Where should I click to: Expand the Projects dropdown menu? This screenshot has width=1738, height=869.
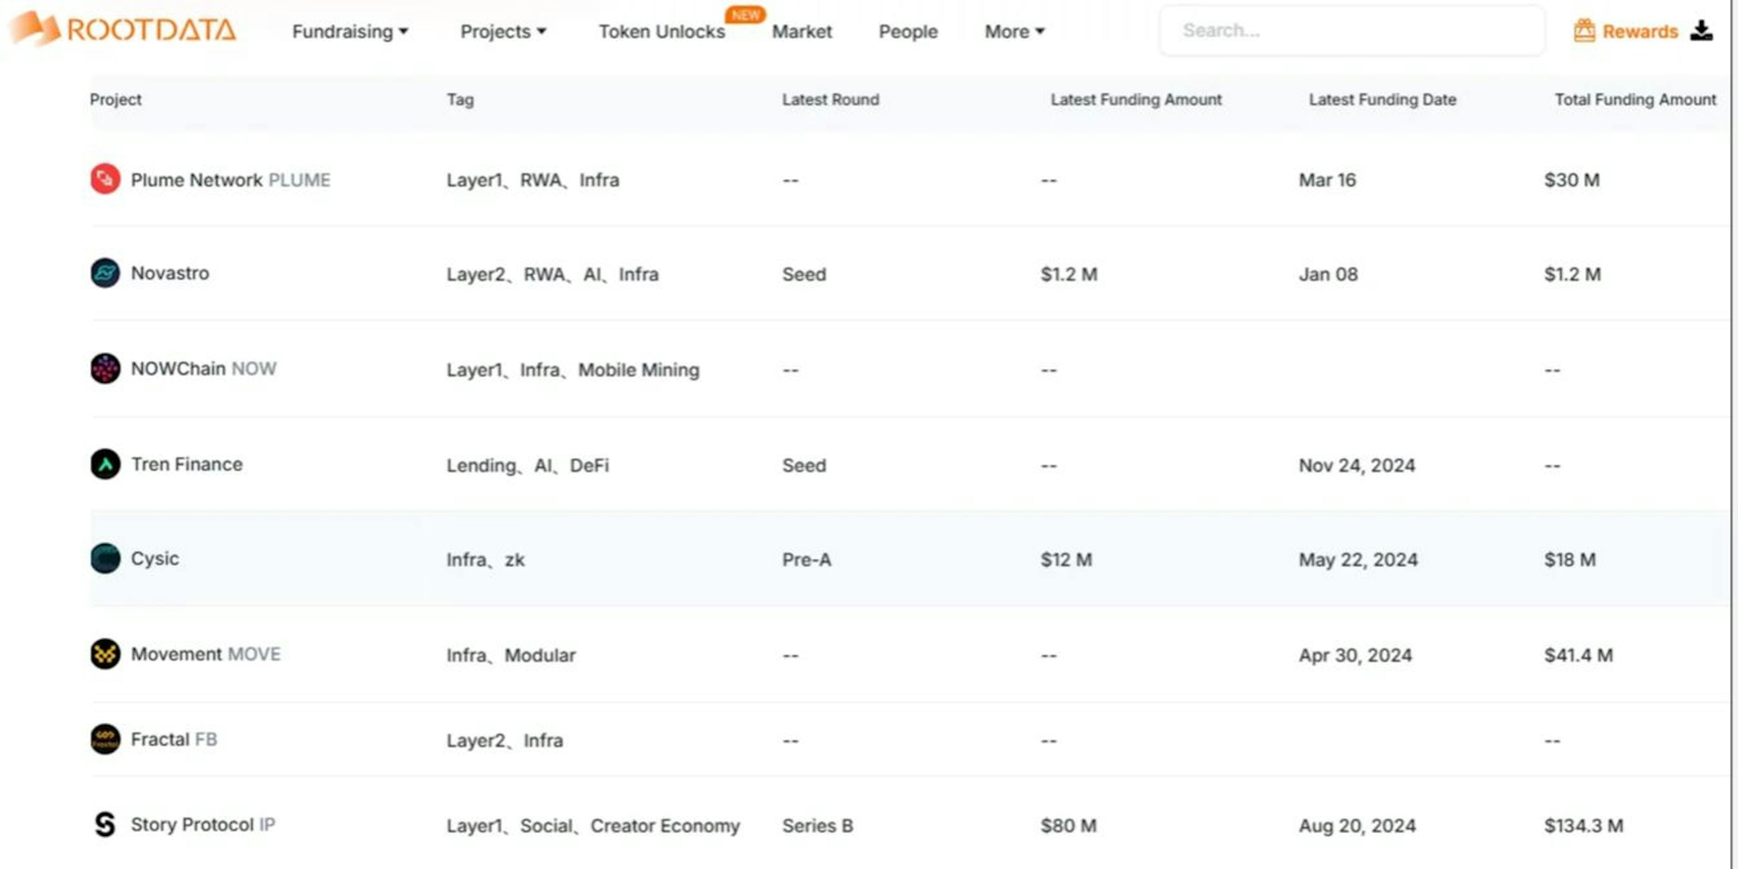pos(503,32)
